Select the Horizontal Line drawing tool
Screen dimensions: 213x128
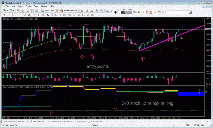pyautogui.click(x=20, y=15)
